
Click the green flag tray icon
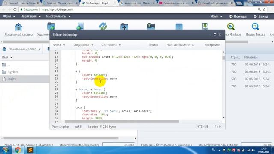pos(229,150)
